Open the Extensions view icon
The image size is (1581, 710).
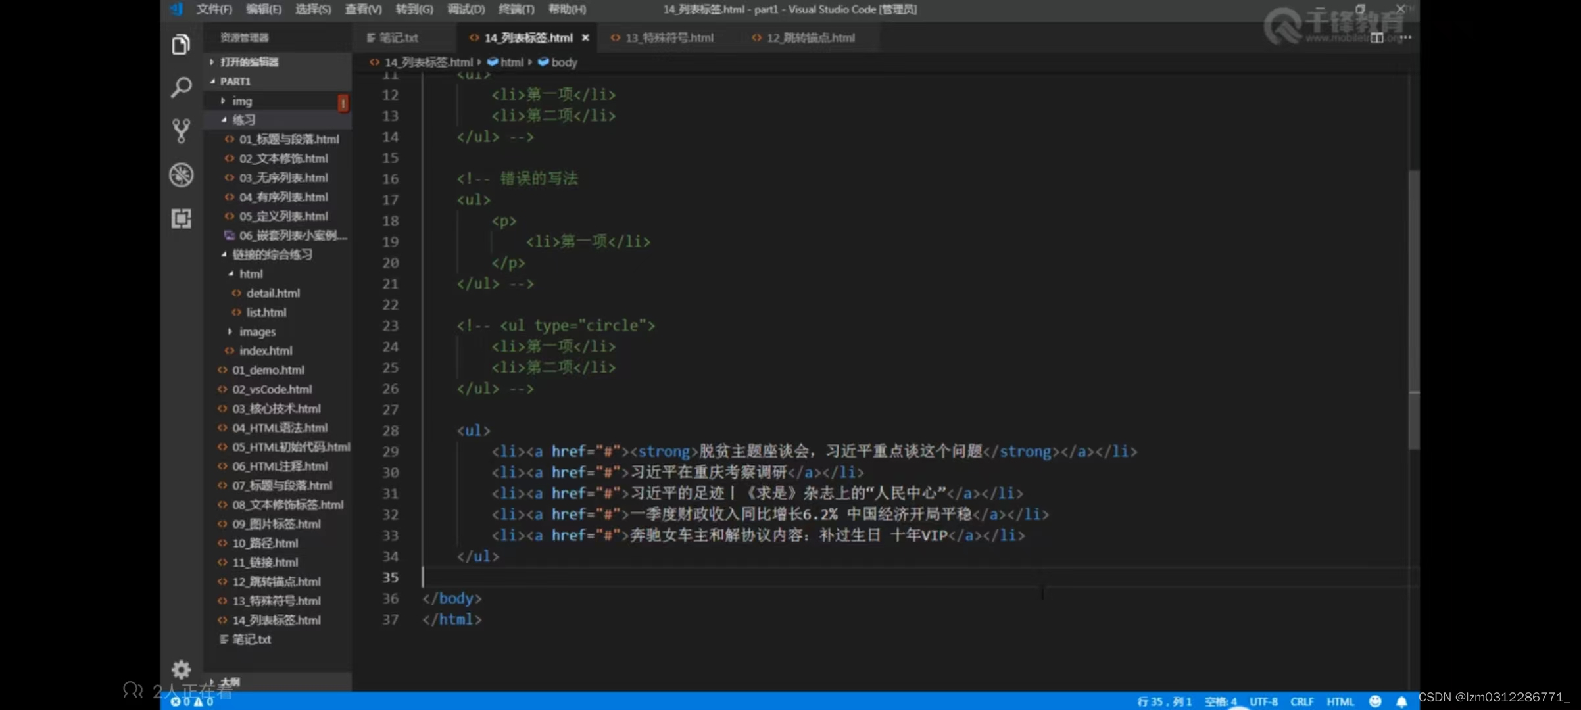coord(181,218)
